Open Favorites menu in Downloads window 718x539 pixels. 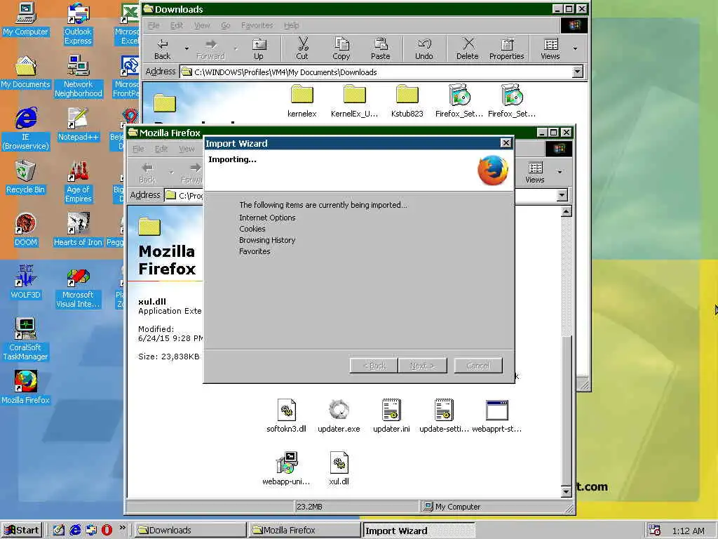[x=257, y=26]
